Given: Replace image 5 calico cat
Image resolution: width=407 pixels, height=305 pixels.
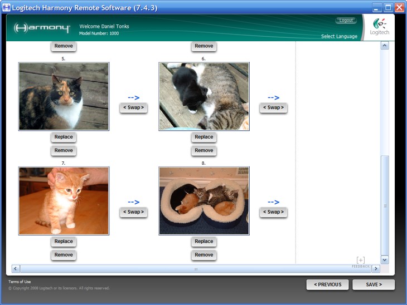Looking at the screenshot, I should coord(64,137).
